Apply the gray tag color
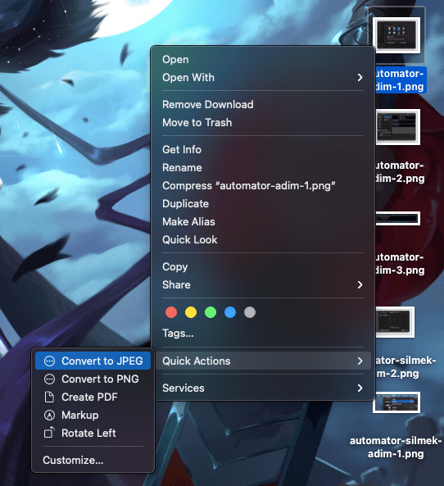This screenshot has width=444, height=486. click(250, 312)
